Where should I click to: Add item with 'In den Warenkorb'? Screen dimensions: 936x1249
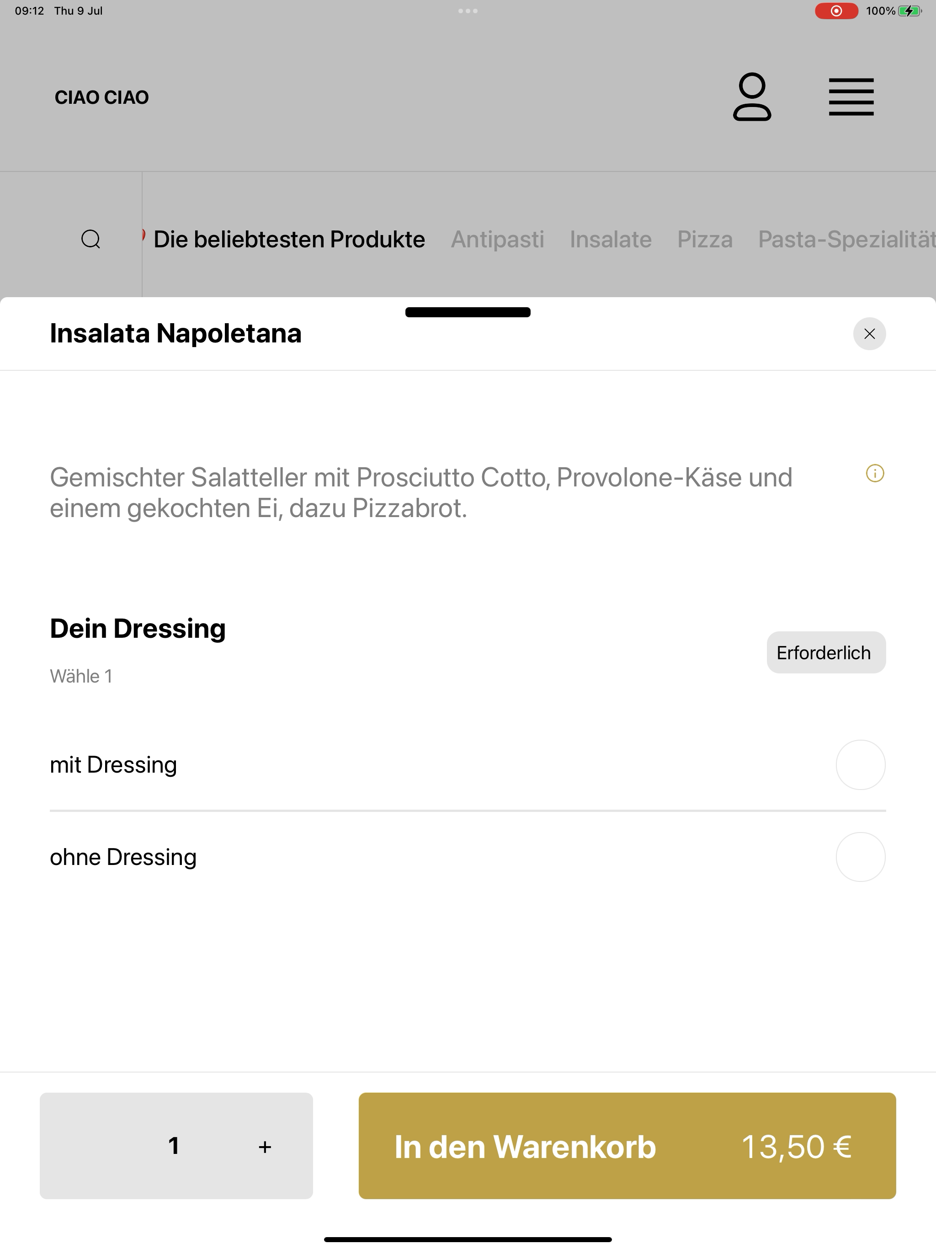[x=627, y=1146]
